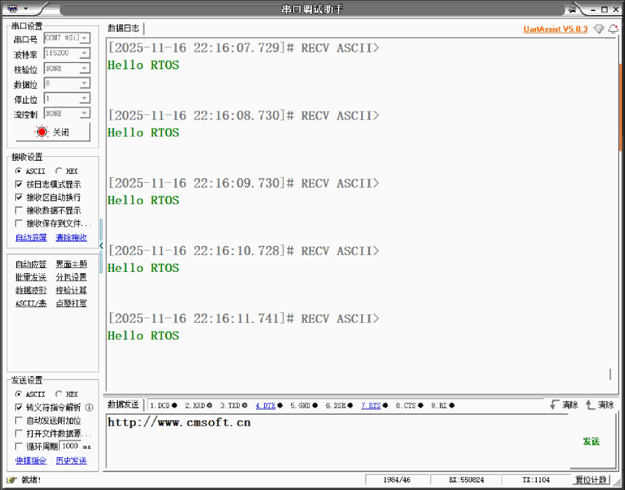Click the info icon next to 转义符指令解析
Screen dimensions: 625x490
point(89,407)
